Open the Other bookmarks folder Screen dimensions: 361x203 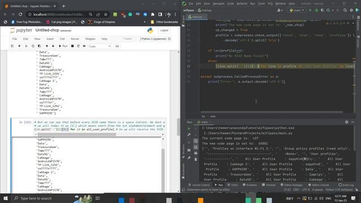[164, 22]
